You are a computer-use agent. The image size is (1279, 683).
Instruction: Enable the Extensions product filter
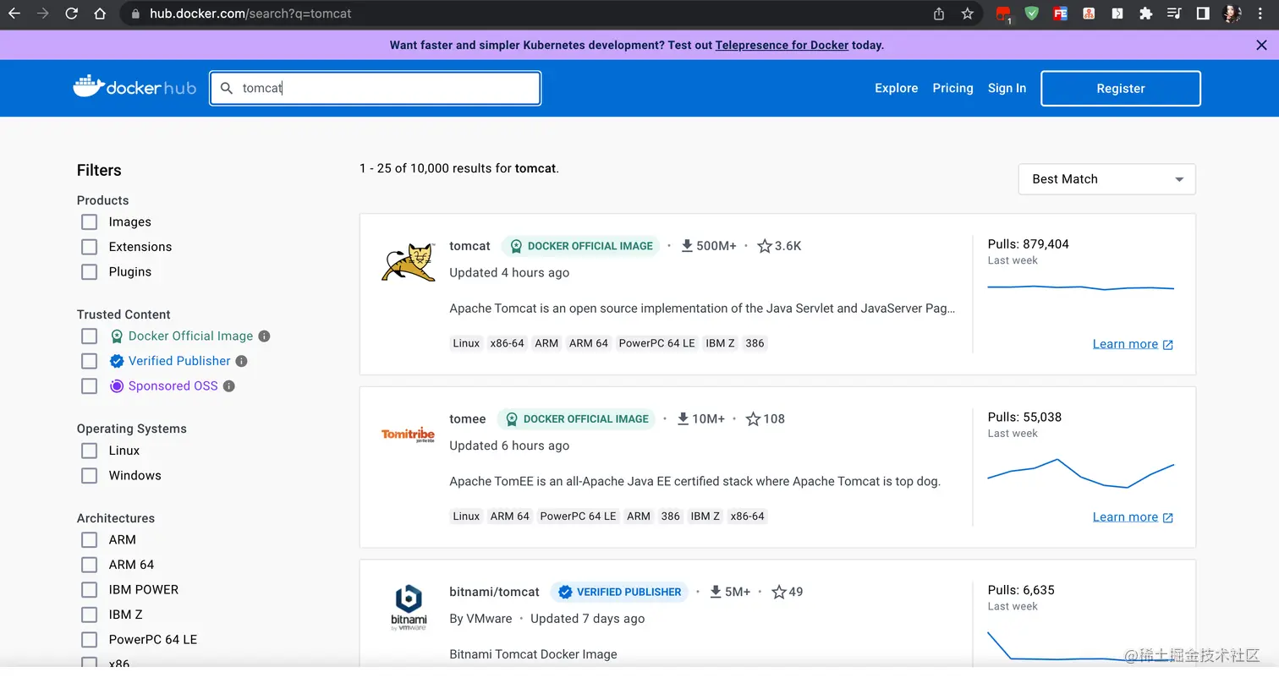tap(89, 247)
